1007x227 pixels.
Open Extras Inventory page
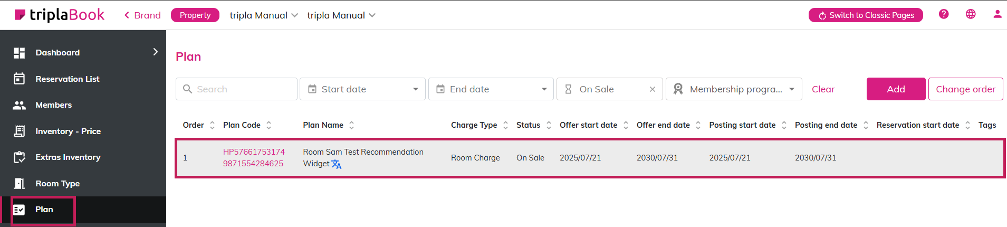(68, 157)
